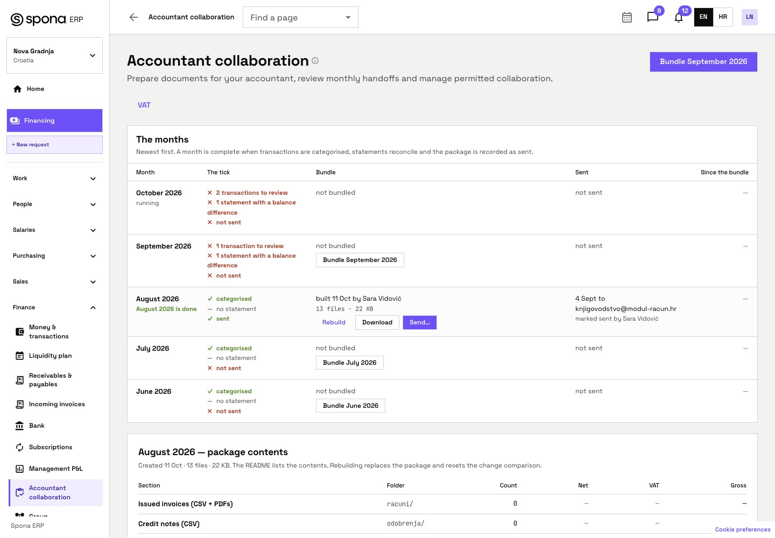Open the Financing menu item

point(54,121)
